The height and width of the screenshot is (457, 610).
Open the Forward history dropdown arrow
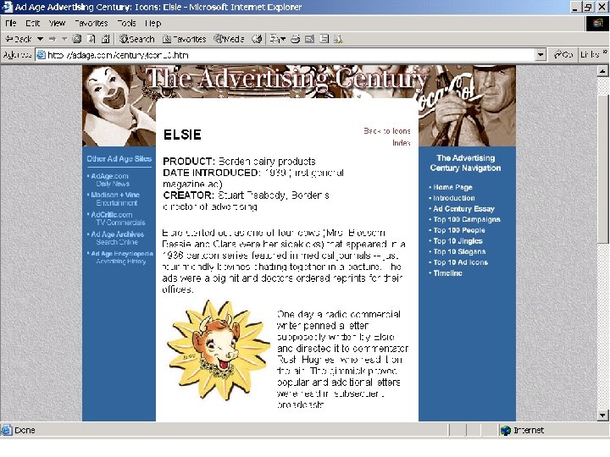tap(64, 39)
